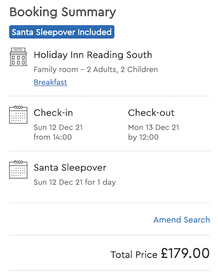
Task: Click the from 14:00 check-in time
Action: click(53, 137)
